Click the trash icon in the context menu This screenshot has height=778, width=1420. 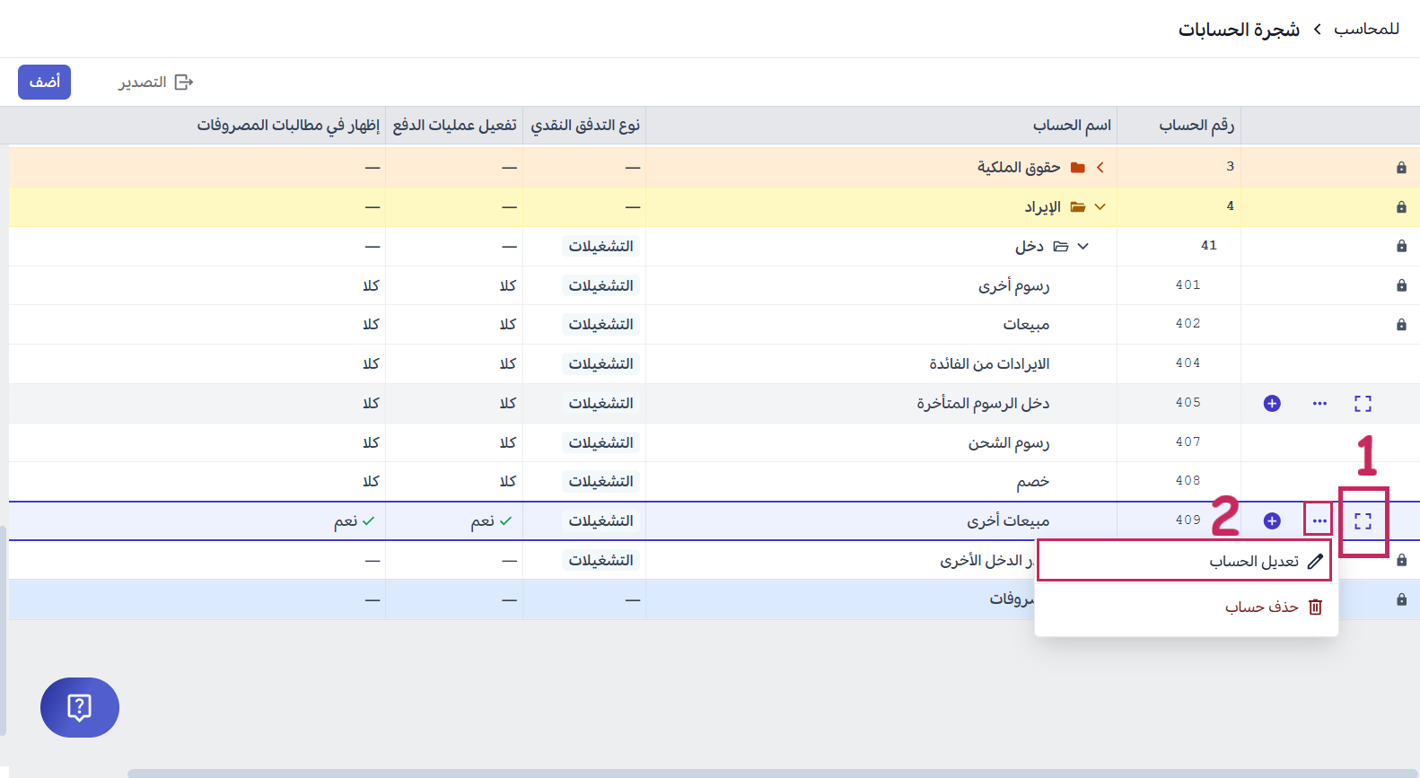point(1315,608)
